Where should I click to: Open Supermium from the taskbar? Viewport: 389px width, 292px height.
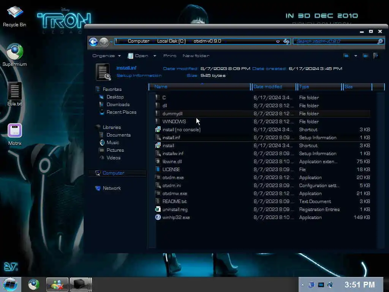[x=33, y=284]
